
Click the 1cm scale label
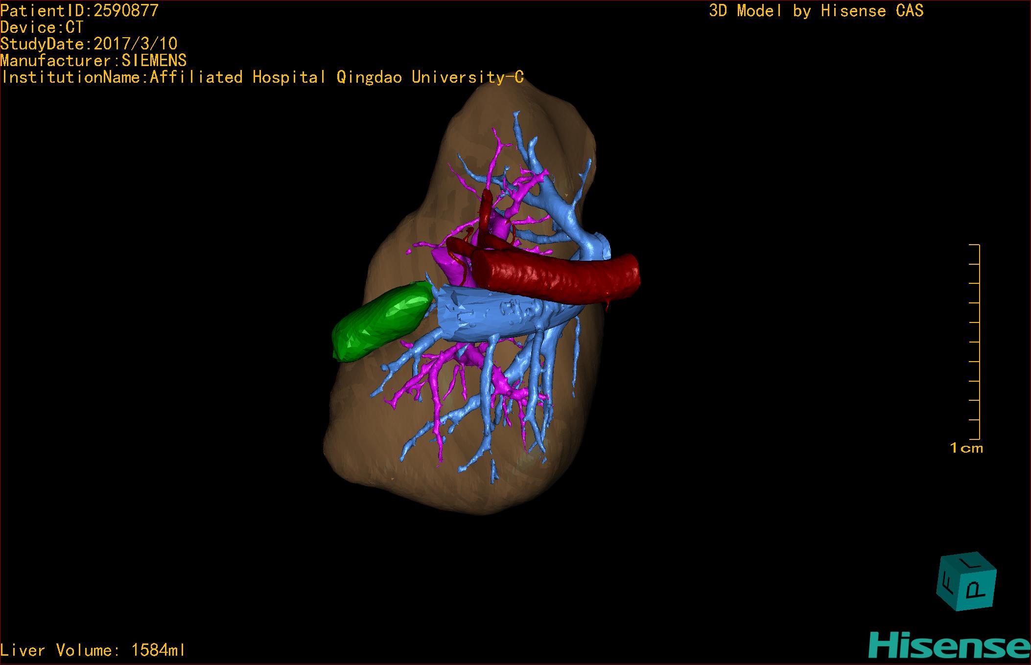[x=966, y=448]
